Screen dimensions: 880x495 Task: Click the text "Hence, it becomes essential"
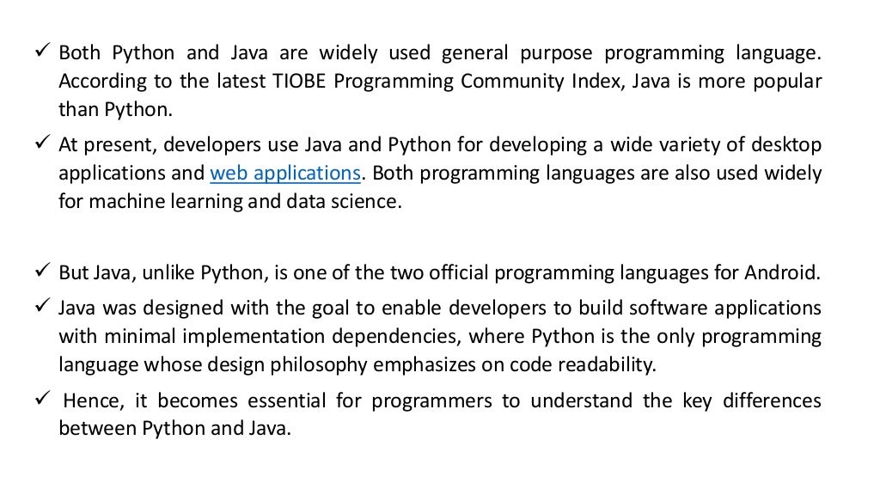(194, 400)
